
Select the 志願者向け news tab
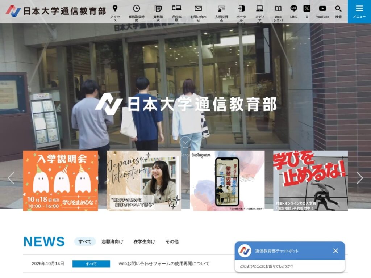(112, 241)
